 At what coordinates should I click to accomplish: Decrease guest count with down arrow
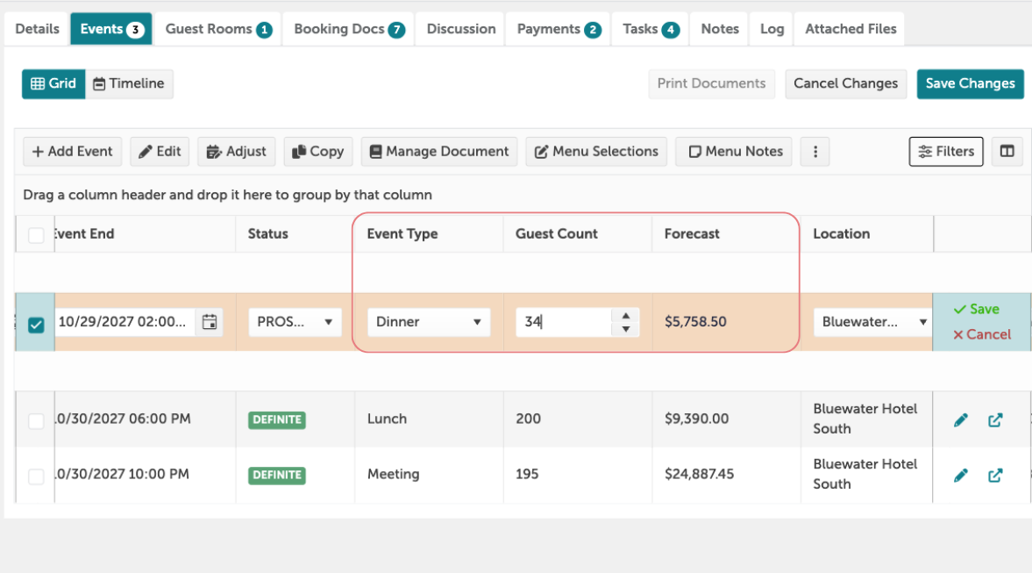pyautogui.click(x=626, y=329)
